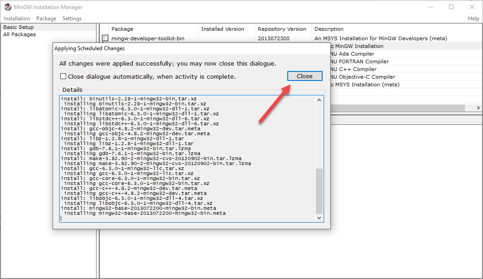This screenshot has height=279, width=483.
Task: Click the 'NU Ada Compiler' description
Action: point(353,54)
